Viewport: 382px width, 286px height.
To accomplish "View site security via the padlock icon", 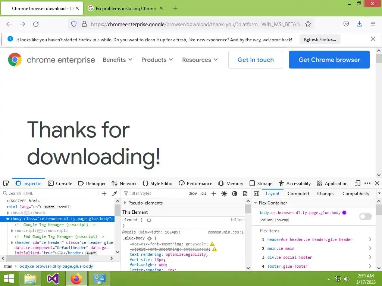I will click(x=84, y=24).
